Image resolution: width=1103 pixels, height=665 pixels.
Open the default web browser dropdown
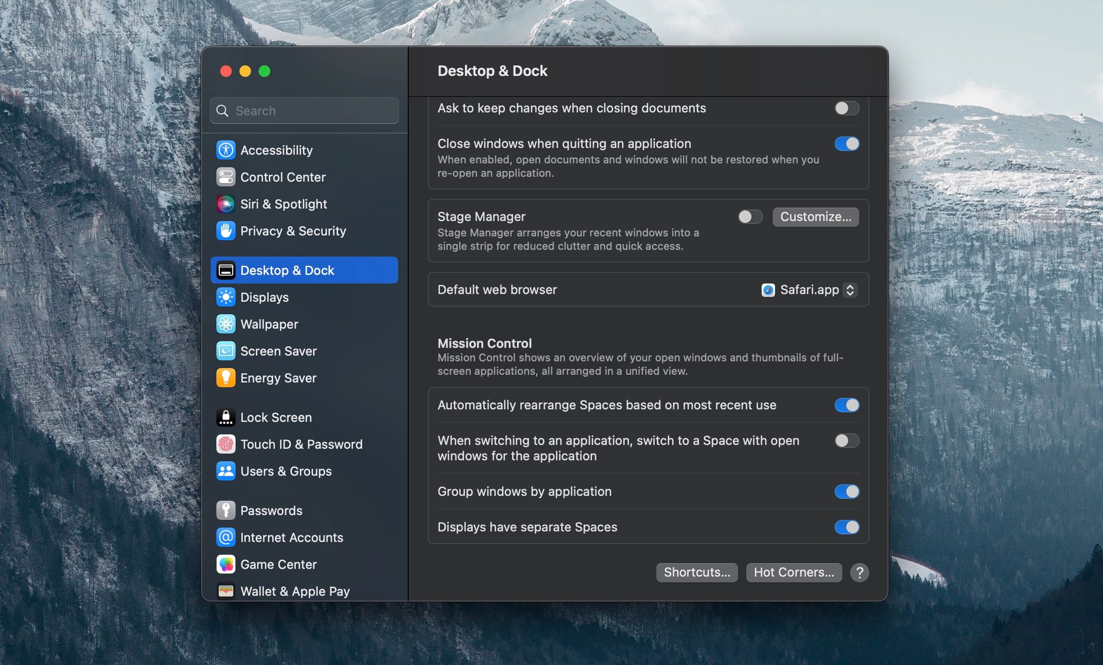pos(851,290)
